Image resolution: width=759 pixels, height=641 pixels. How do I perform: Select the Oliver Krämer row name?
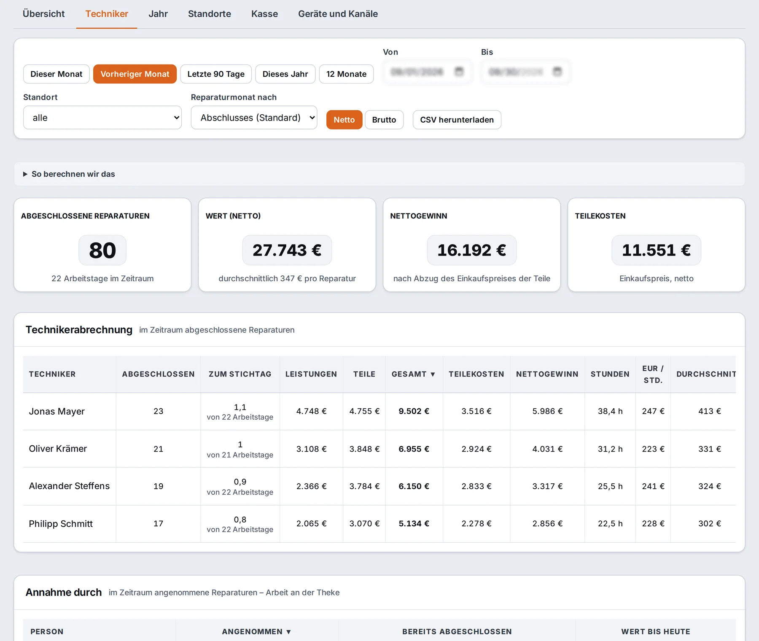pos(58,449)
